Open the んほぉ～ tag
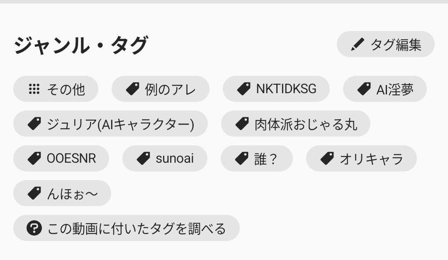448x260 pixels. coord(62,193)
